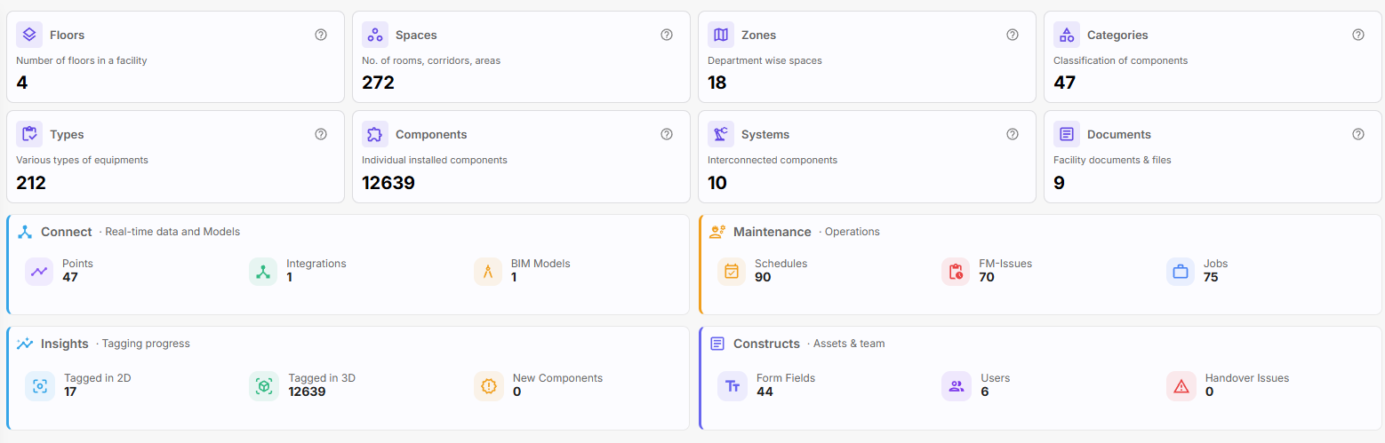Click the components total 12639 under Components
Image resolution: width=1385 pixels, height=443 pixels.
[388, 183]
